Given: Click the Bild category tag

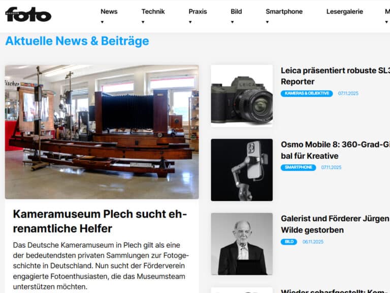Looking at the screenshot, I should 289,242.
